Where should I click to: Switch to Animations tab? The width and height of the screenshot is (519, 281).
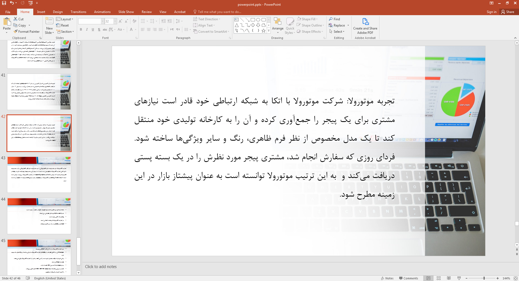coord(102,12)
